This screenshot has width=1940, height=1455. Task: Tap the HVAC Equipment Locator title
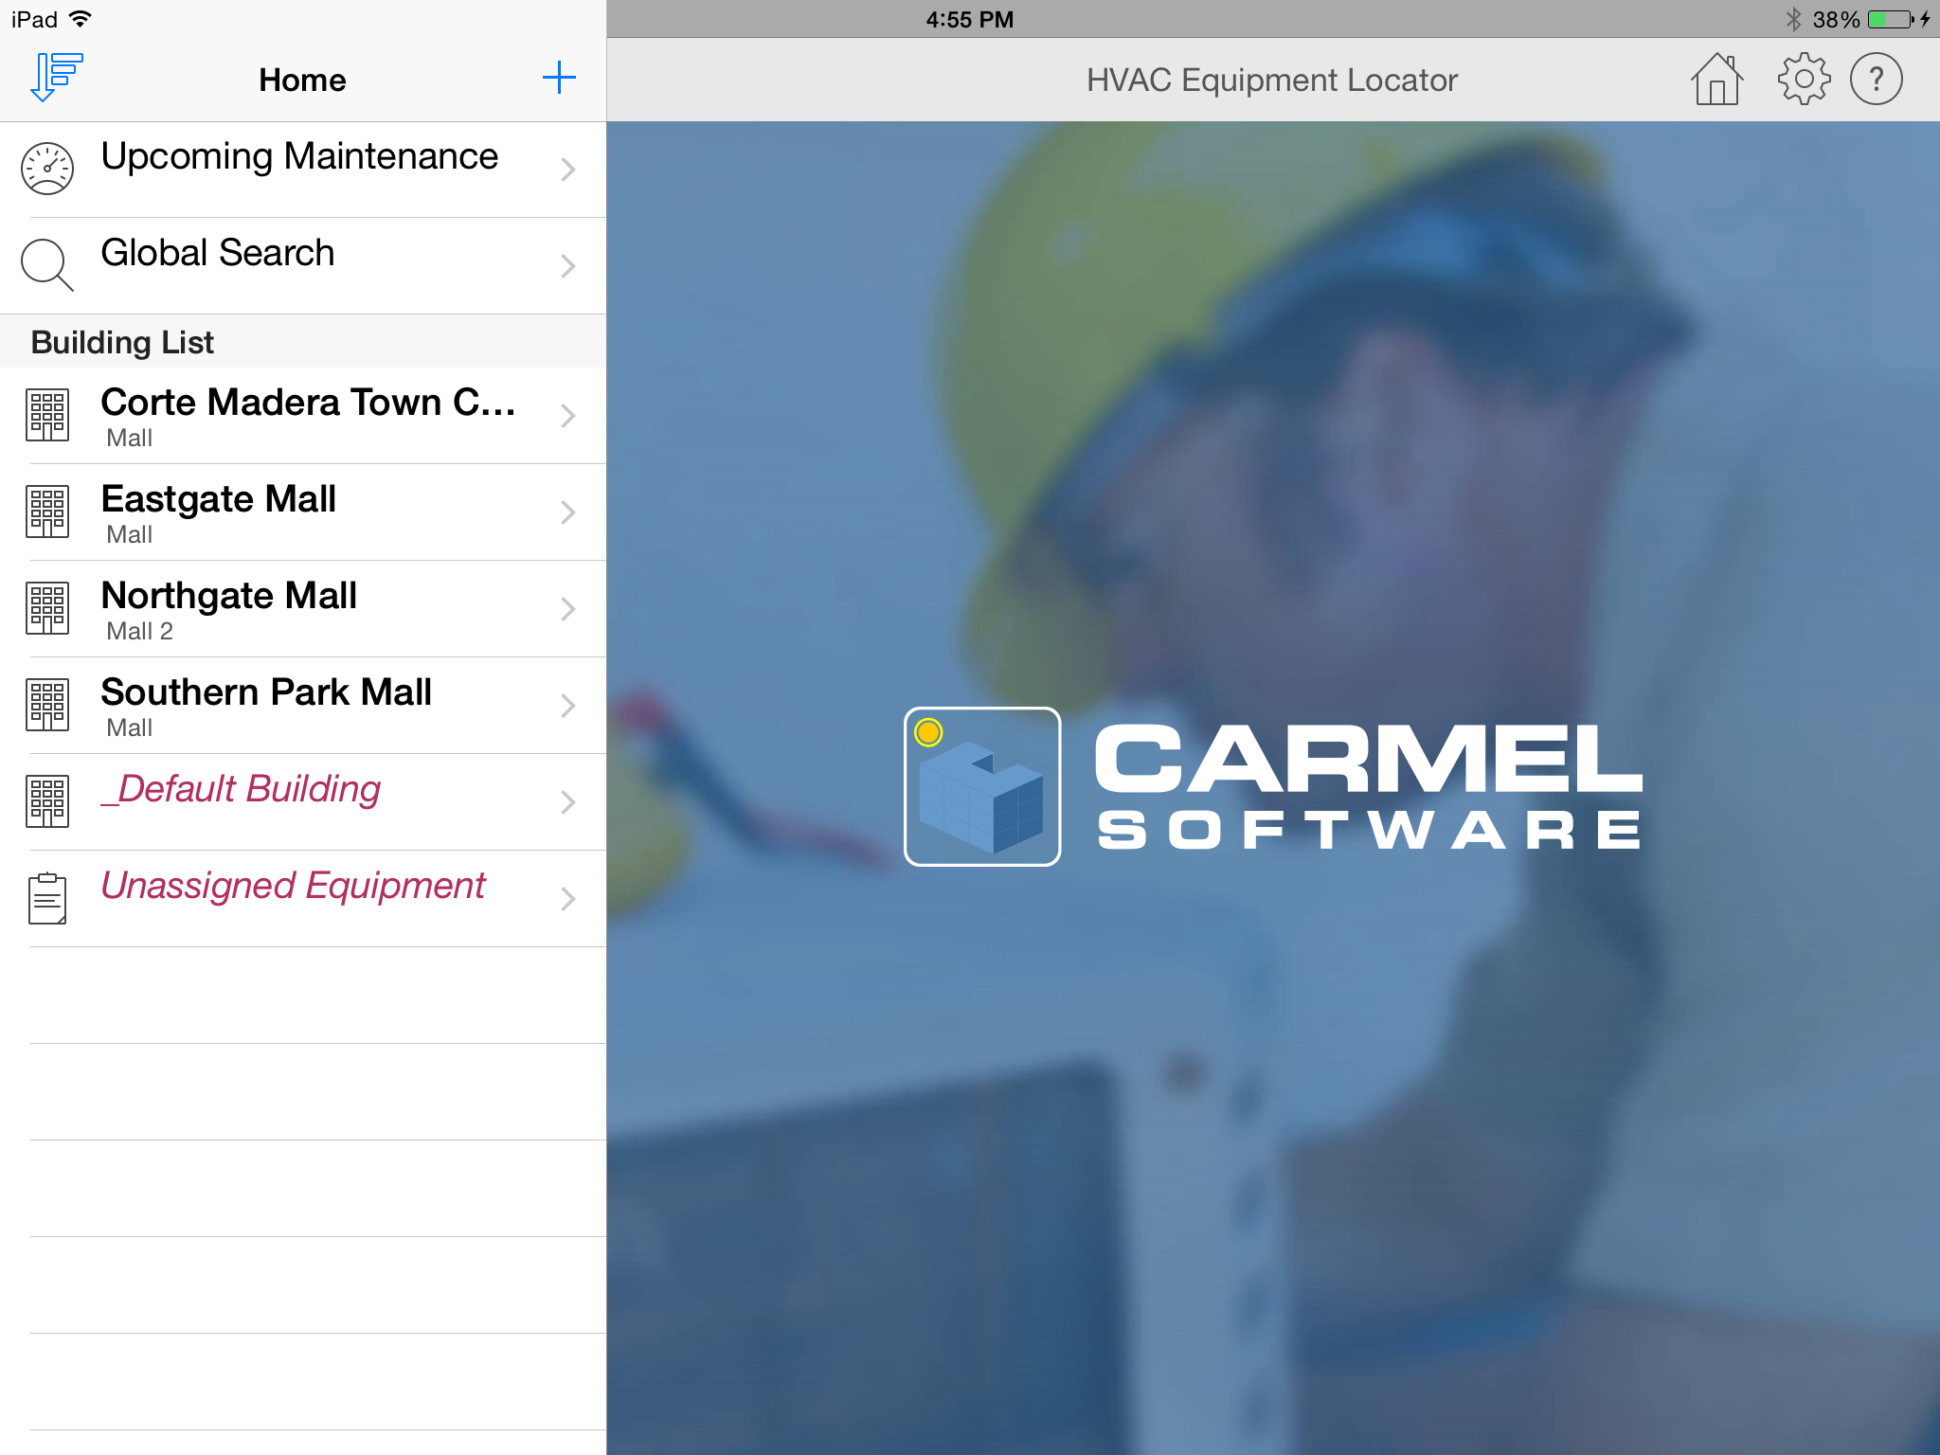[x=1271, y=80]
